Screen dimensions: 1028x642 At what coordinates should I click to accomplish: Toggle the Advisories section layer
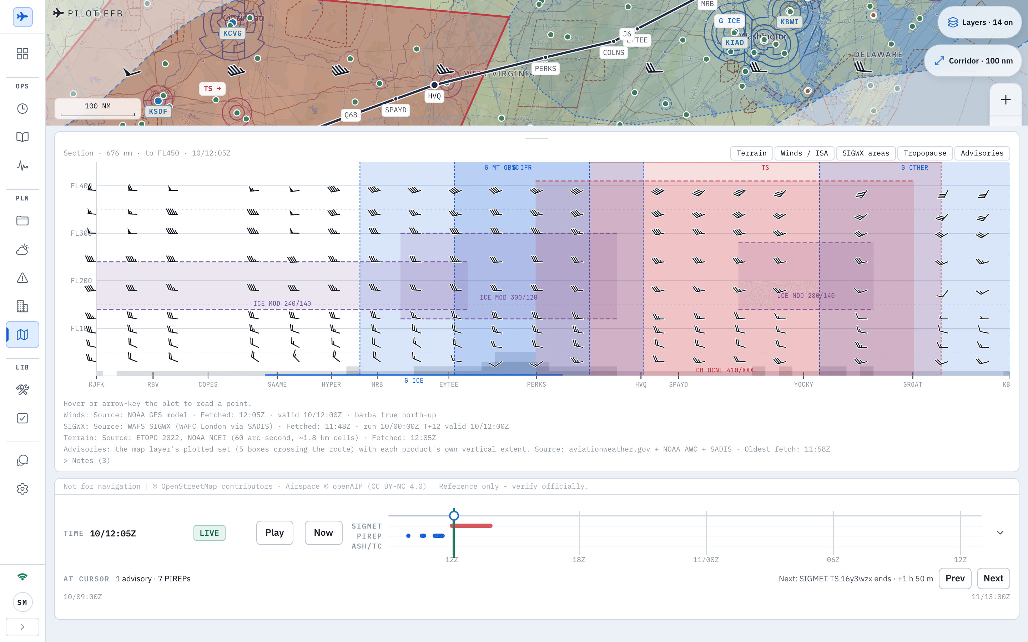click(x=982, y=153)
